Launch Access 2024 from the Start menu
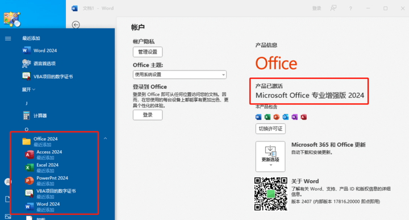 click(x=44, y=155)
